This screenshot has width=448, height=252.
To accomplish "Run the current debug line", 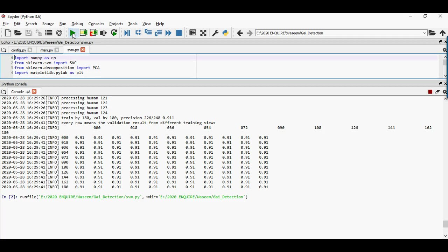I will (138, 33).
